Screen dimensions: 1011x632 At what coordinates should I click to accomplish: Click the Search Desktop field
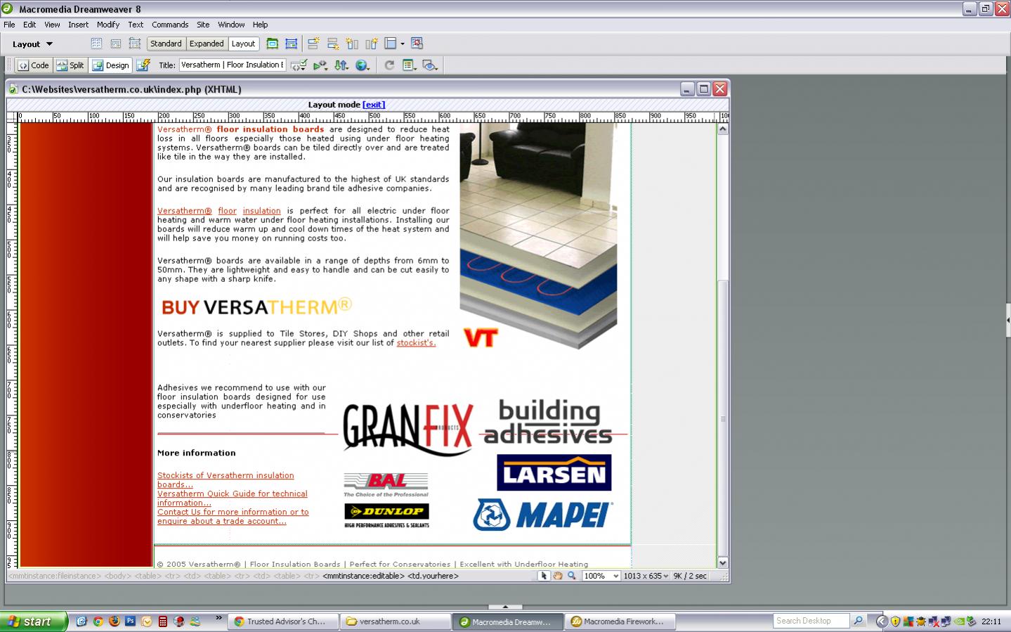(811, 621)
